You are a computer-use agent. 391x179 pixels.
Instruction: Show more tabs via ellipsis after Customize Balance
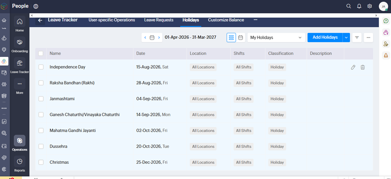click(x=255, y=20)
